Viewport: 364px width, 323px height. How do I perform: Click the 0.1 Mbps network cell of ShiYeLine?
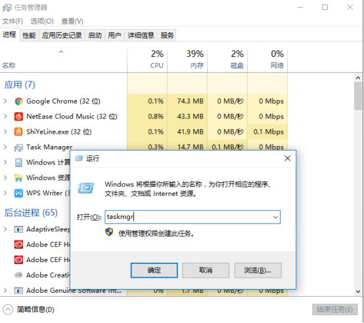click(267, 132)
